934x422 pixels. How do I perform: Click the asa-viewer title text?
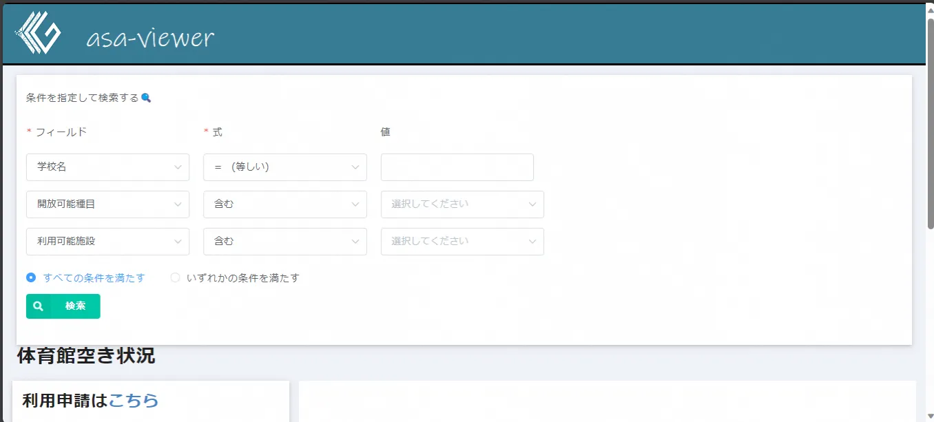tap(150, 39)
